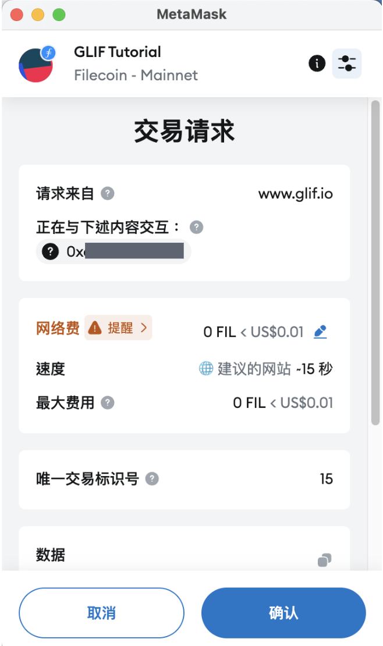Click the help icon after 正在与下述内容交互
The height and width of the screenshot is (646, 383).
pos(196,227)
